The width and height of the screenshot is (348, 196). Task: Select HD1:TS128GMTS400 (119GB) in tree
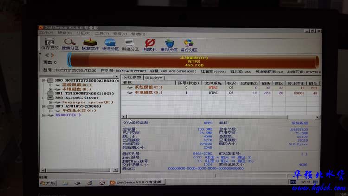[84, 93]
